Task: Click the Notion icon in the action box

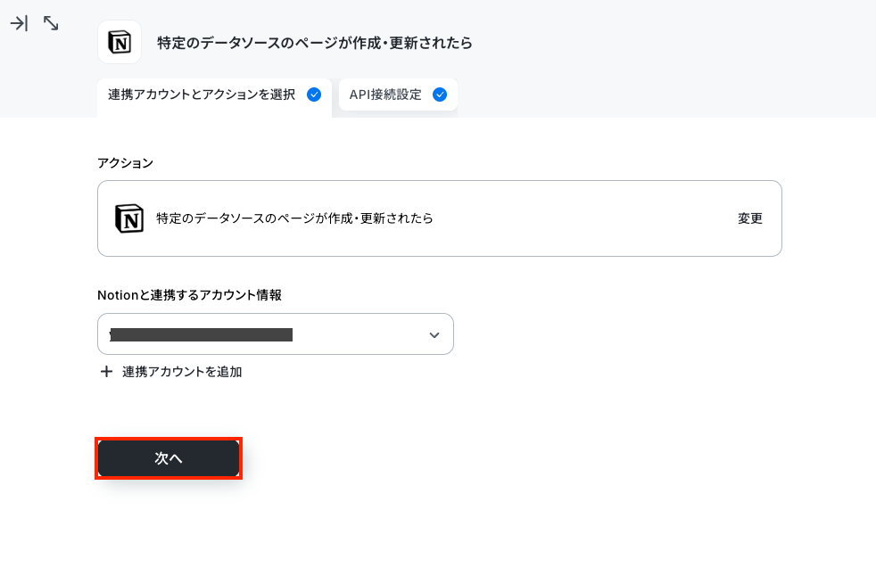Action: [x=129, y=218]
